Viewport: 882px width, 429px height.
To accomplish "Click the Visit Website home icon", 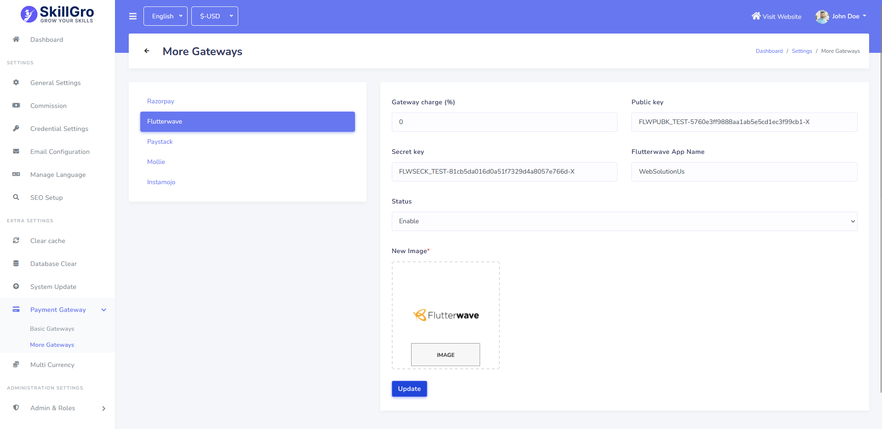I will (756, 16).
